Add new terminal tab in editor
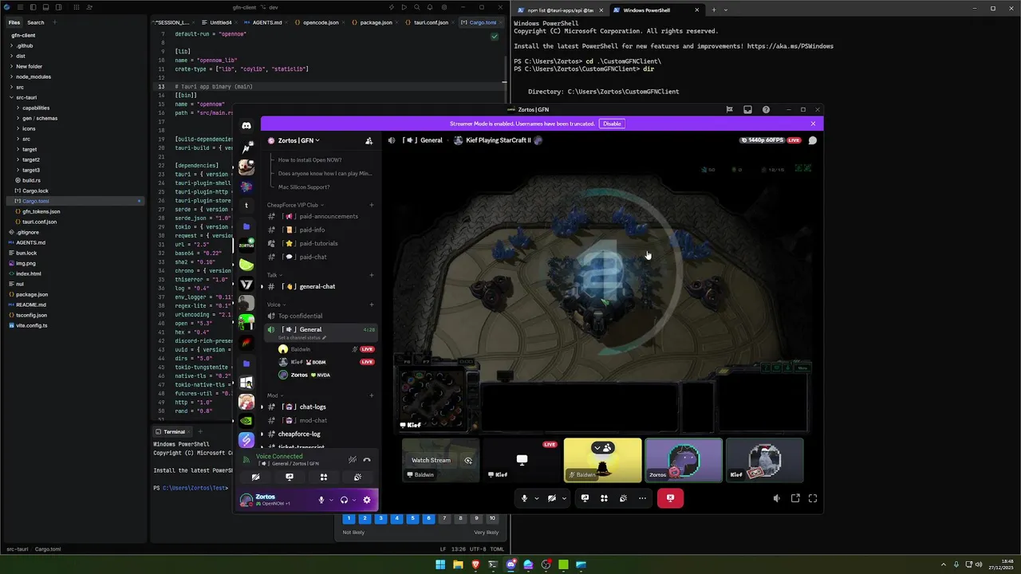 click(x=199, y=431)
